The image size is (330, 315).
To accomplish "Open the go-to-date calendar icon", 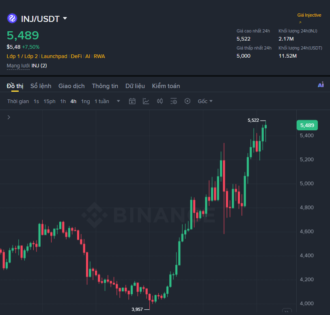I will [x=132, y=101].
